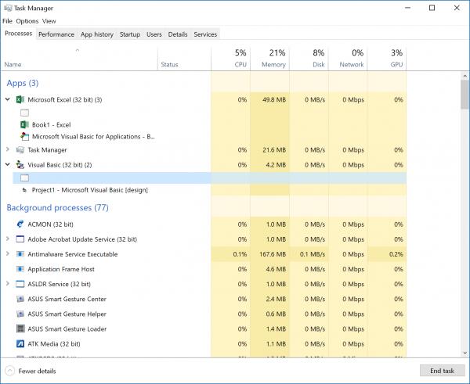Image resolution: width=470 pixels, height=384 pixels.
Task: Click the 21.6 MB memory value
Action: tap(274, 149)
